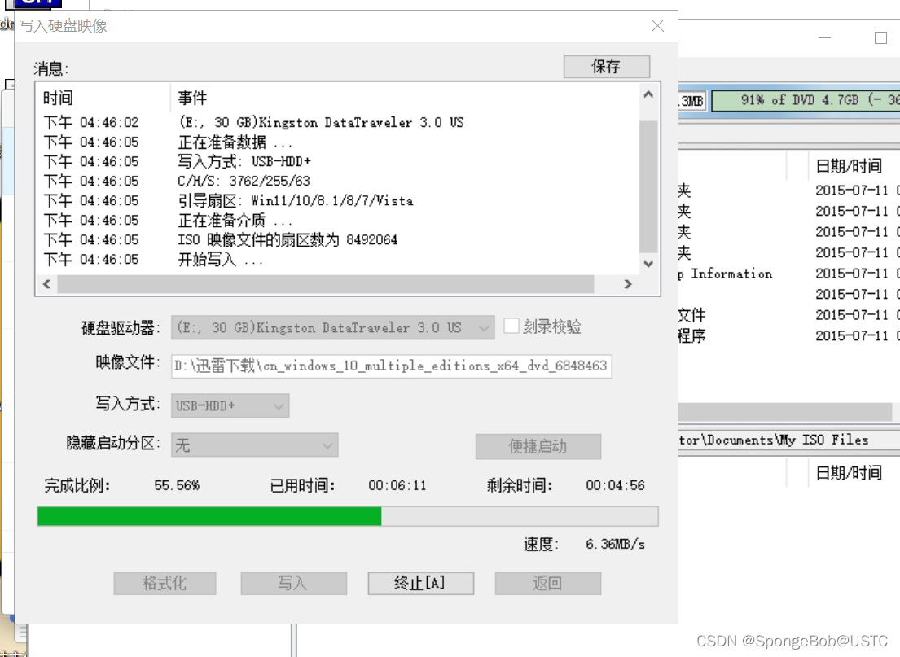Select the 引导扇区 Win11/10/8.1/8/7/Vista row
Viewport: 900px width, 657px height.
tap(337, 201)
